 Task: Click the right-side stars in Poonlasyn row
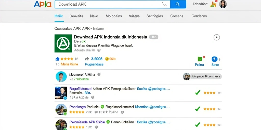click(210, 109)
